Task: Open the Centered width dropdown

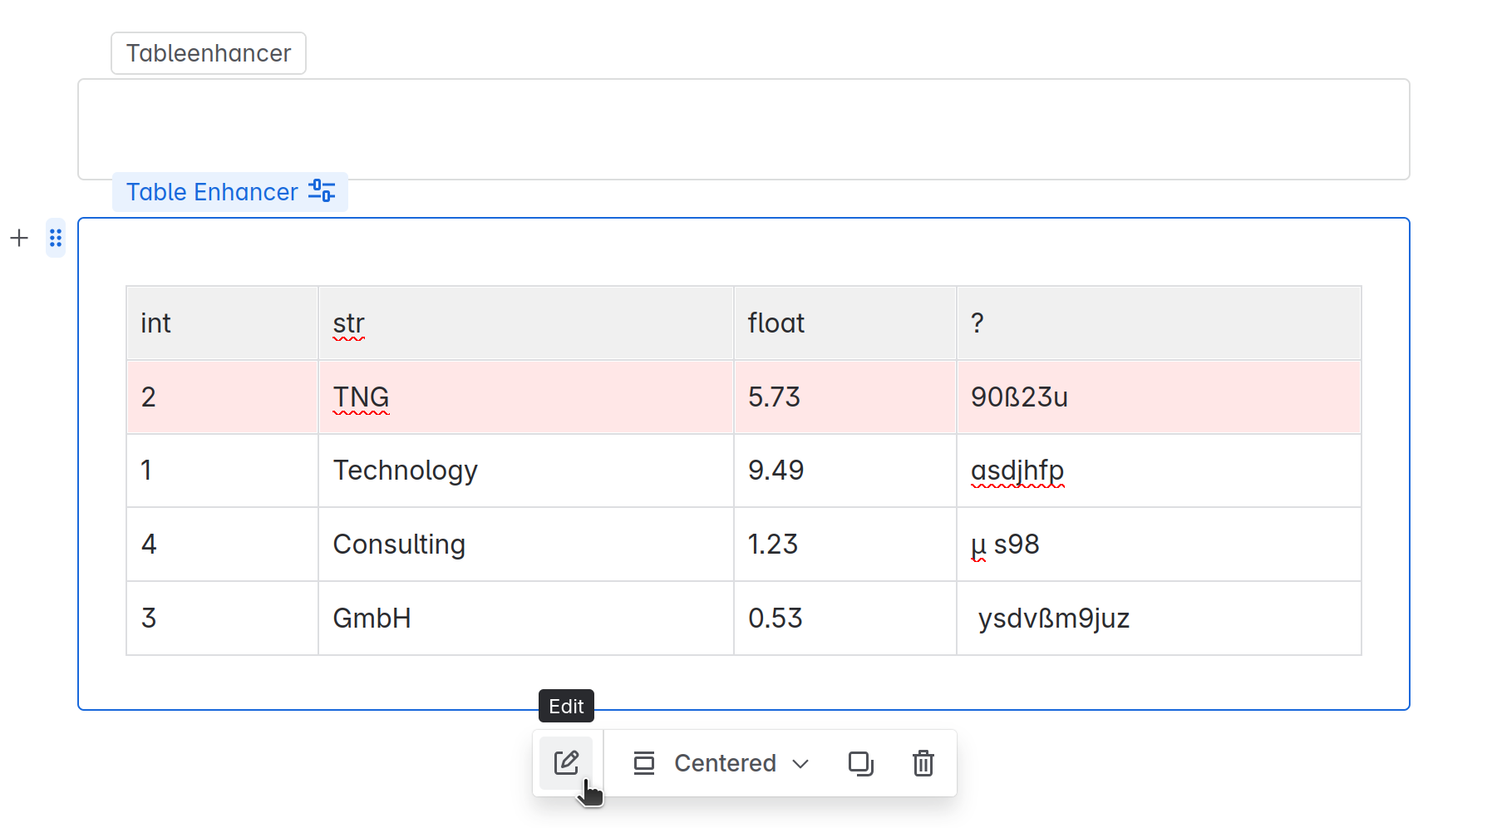Action: (725, 763)
